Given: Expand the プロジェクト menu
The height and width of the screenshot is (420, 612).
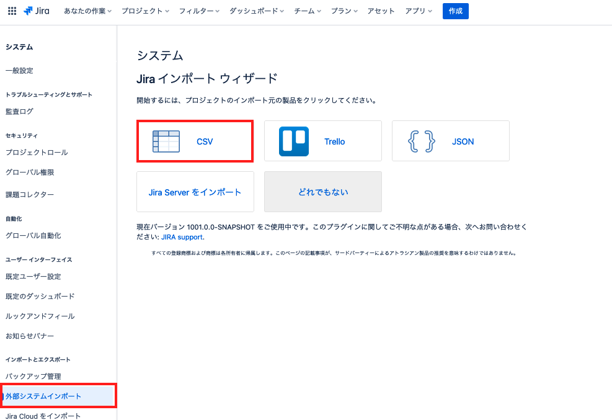Looking at the screenshot, I should pos(145,11).
